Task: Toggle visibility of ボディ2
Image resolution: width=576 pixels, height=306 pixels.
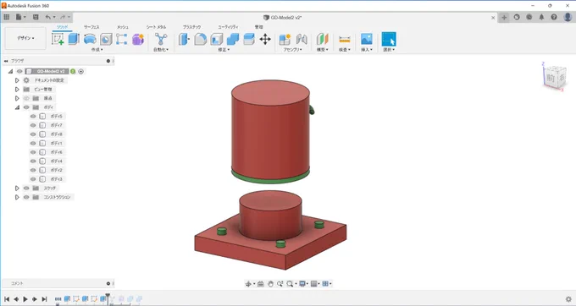Action: click(33, 170)
